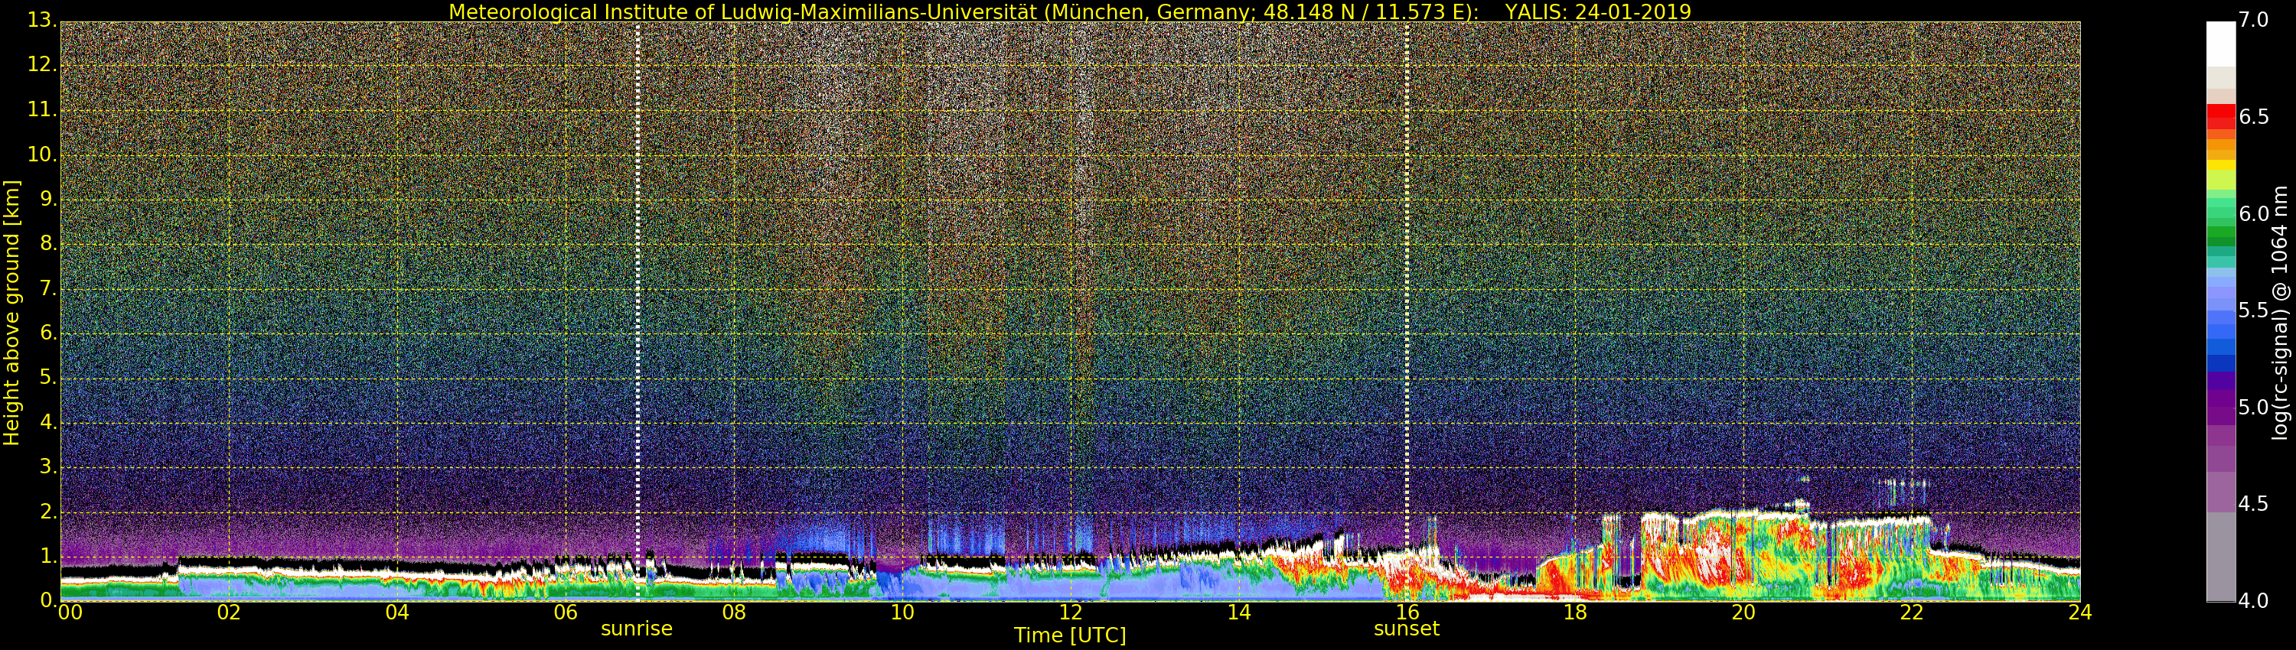Image resolution: width=2296 pixels, height=650 pixels.
Task: Click time axis tick label 16
Action: pos(1407,613)
